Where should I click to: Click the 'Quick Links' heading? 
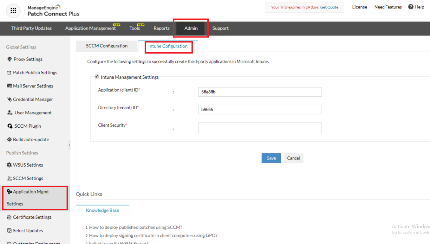pyautogui.click(x=89, y=194)
